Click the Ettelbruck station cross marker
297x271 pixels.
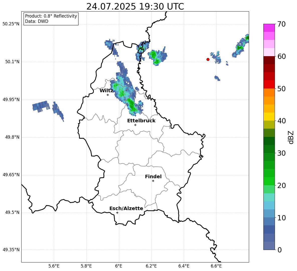(x=135, y=125)
